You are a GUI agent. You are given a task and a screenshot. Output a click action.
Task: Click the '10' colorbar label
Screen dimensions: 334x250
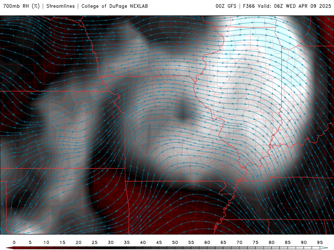[x=46, y=242]
